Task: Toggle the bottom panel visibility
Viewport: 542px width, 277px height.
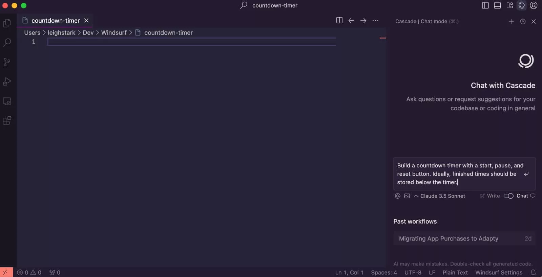Action: (x=497, y=5)
